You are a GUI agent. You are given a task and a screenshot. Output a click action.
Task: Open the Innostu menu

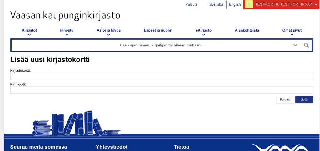(x=67, y=30)
